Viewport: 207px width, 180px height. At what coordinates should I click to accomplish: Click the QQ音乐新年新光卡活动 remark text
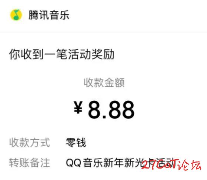click(x=121, y=163)
